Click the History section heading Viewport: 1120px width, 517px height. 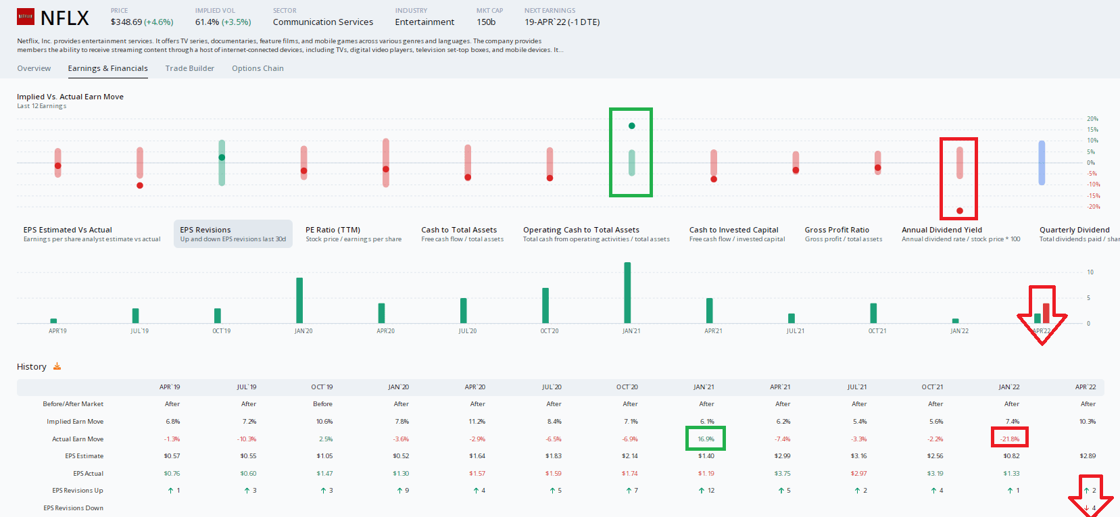[x=32, y=367]
